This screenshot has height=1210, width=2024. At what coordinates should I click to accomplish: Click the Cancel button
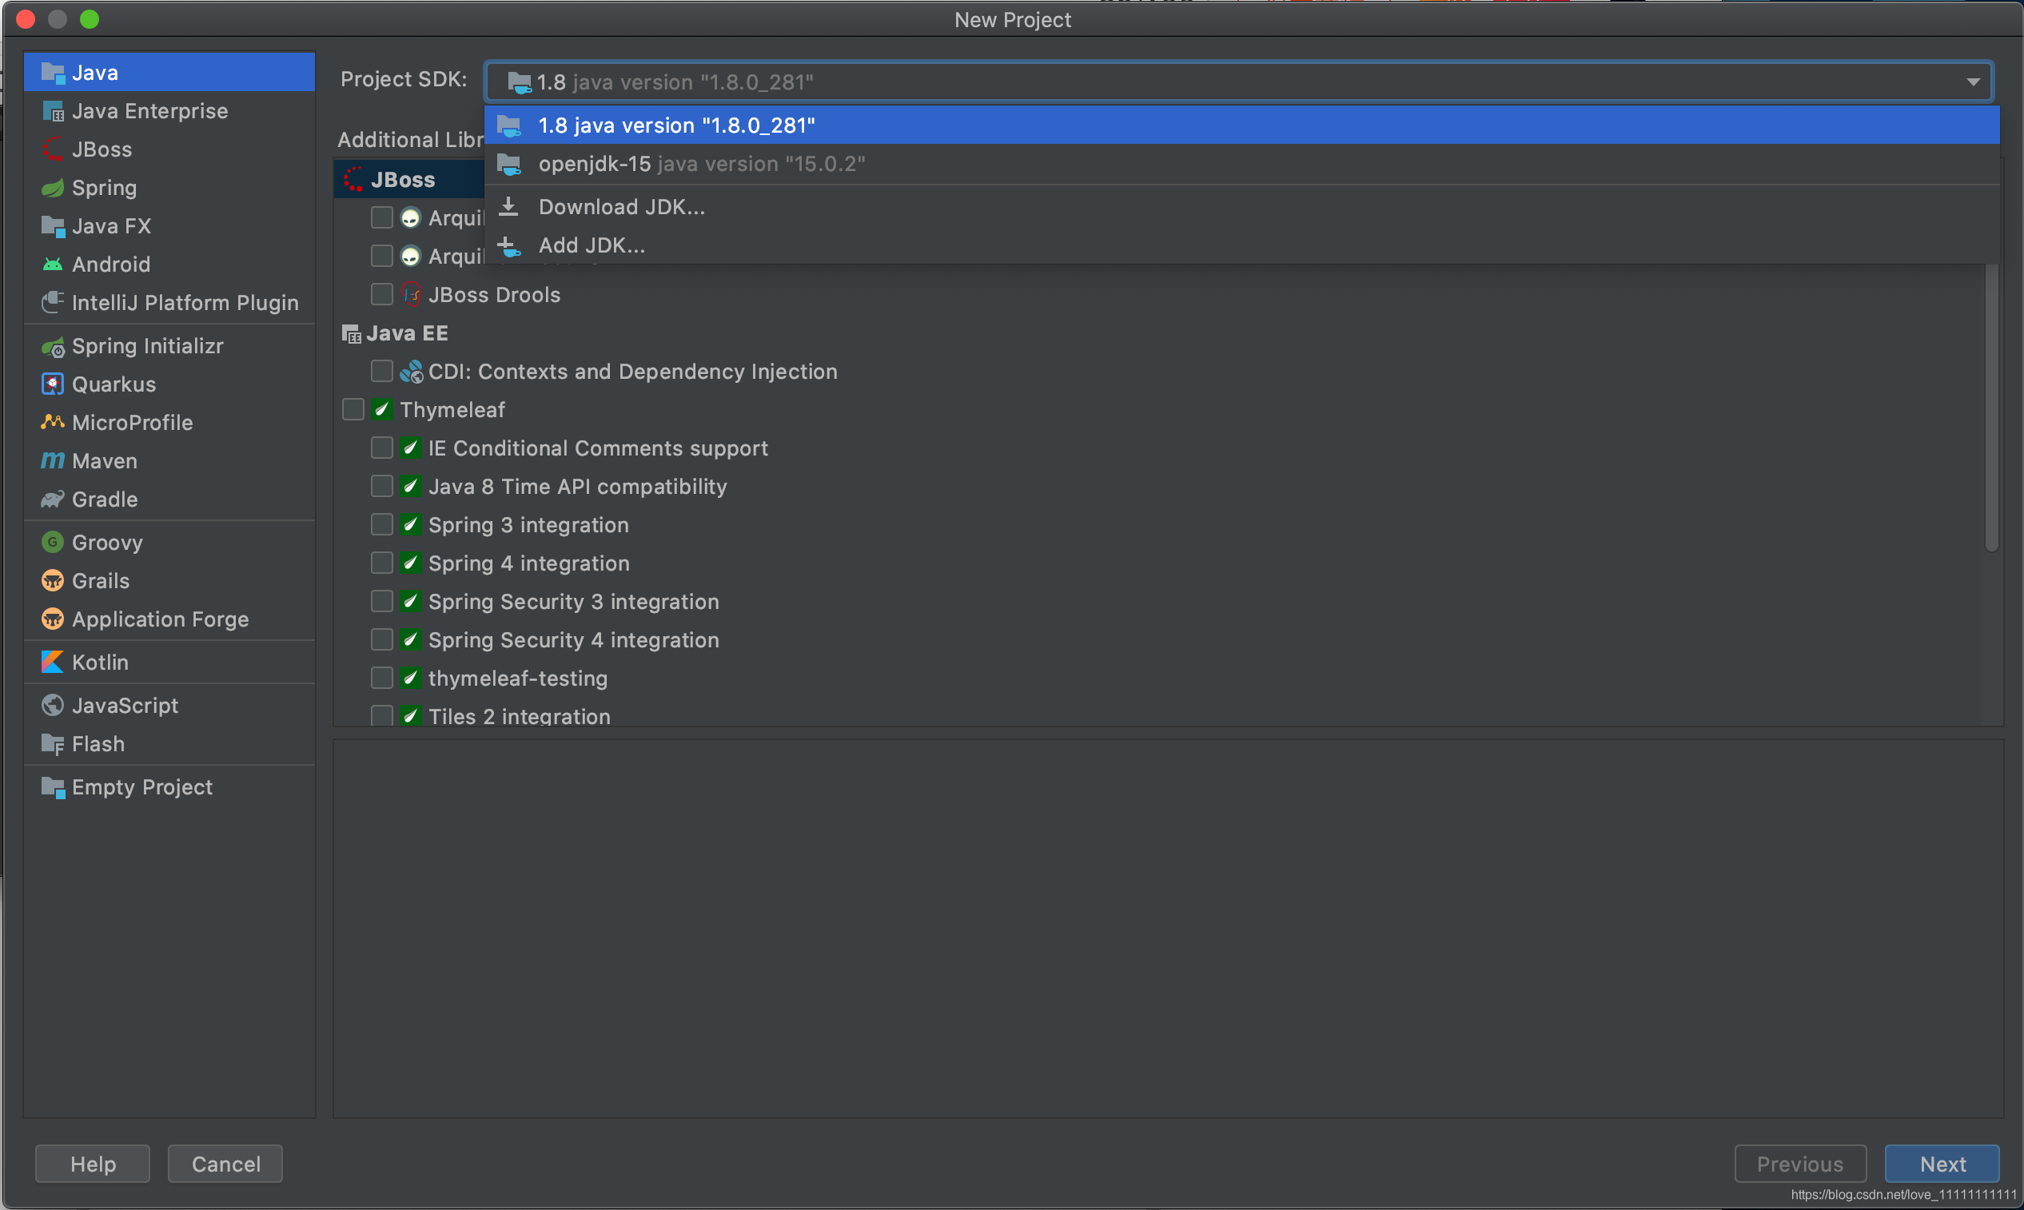click(x=226, y=1164)
